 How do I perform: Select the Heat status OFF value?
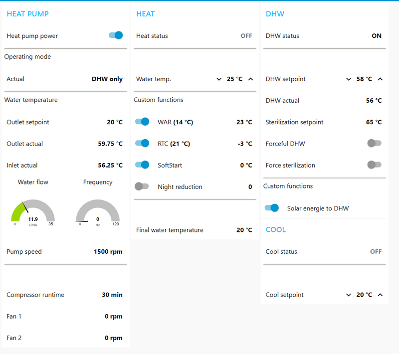(246, 36)
